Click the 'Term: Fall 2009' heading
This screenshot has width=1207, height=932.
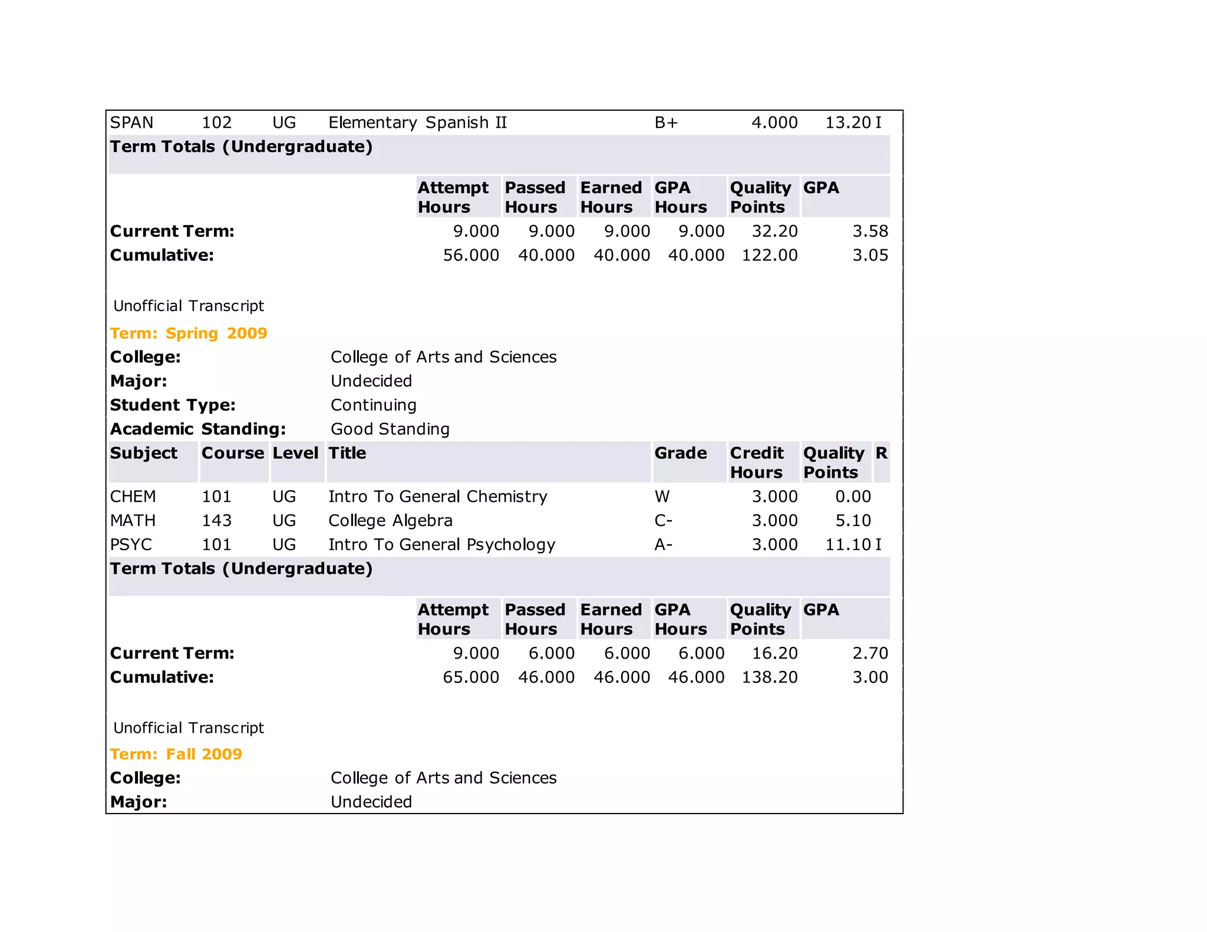coord(176,754)
